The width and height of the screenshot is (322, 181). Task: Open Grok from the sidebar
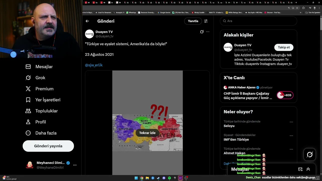tap(35, 78)
